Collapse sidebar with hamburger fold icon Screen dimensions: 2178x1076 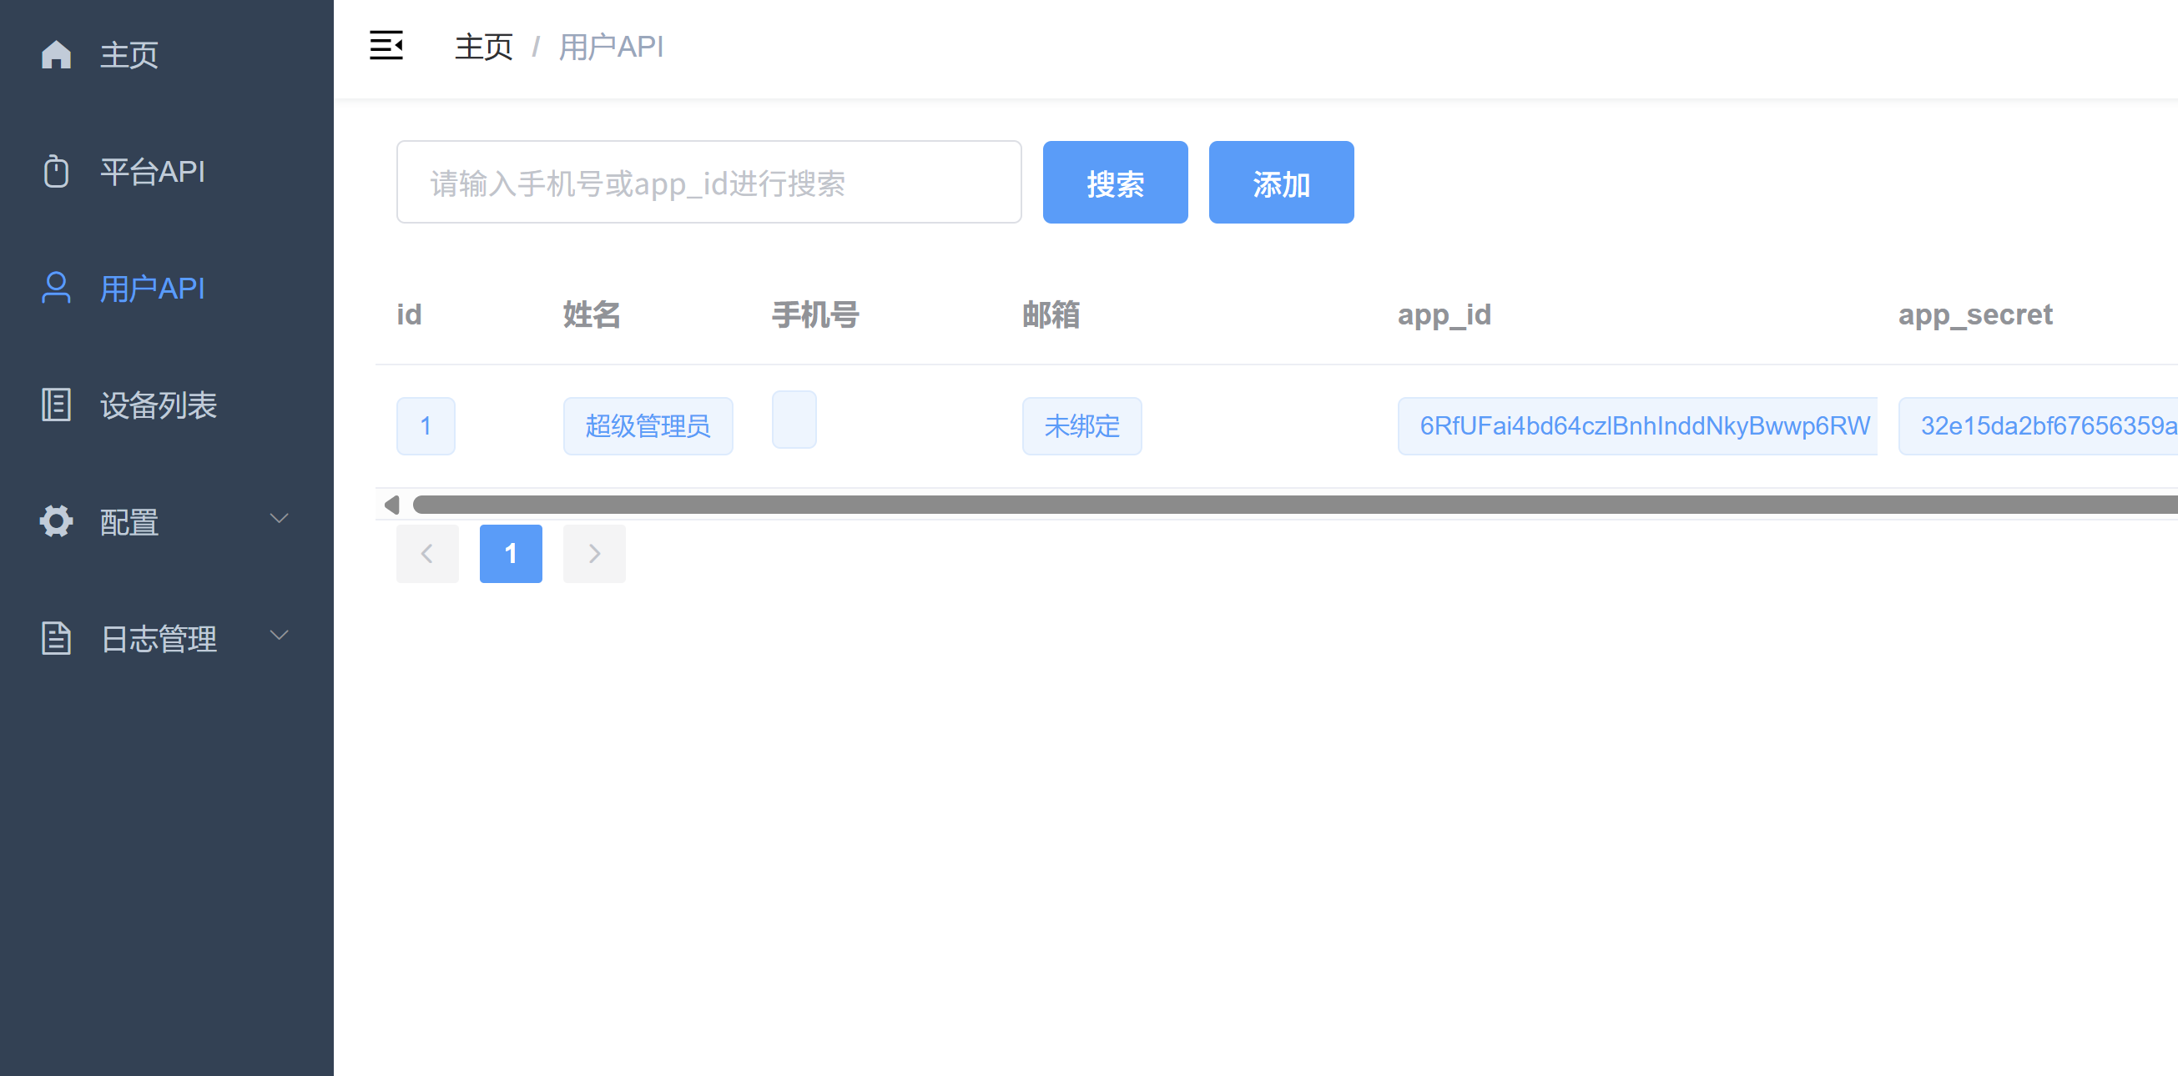386,46
